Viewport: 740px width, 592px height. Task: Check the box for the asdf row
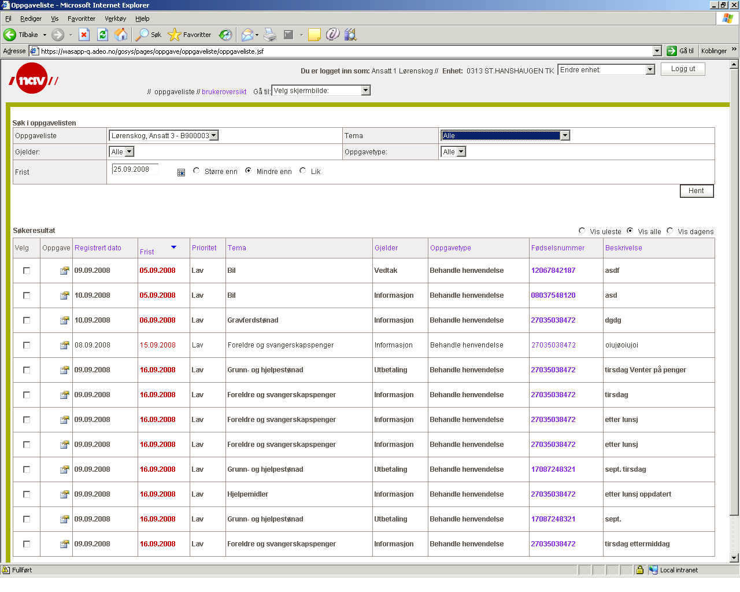(27, 271)
